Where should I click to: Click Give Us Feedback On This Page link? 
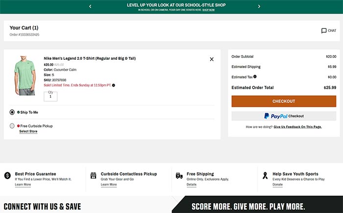point(297,127)
